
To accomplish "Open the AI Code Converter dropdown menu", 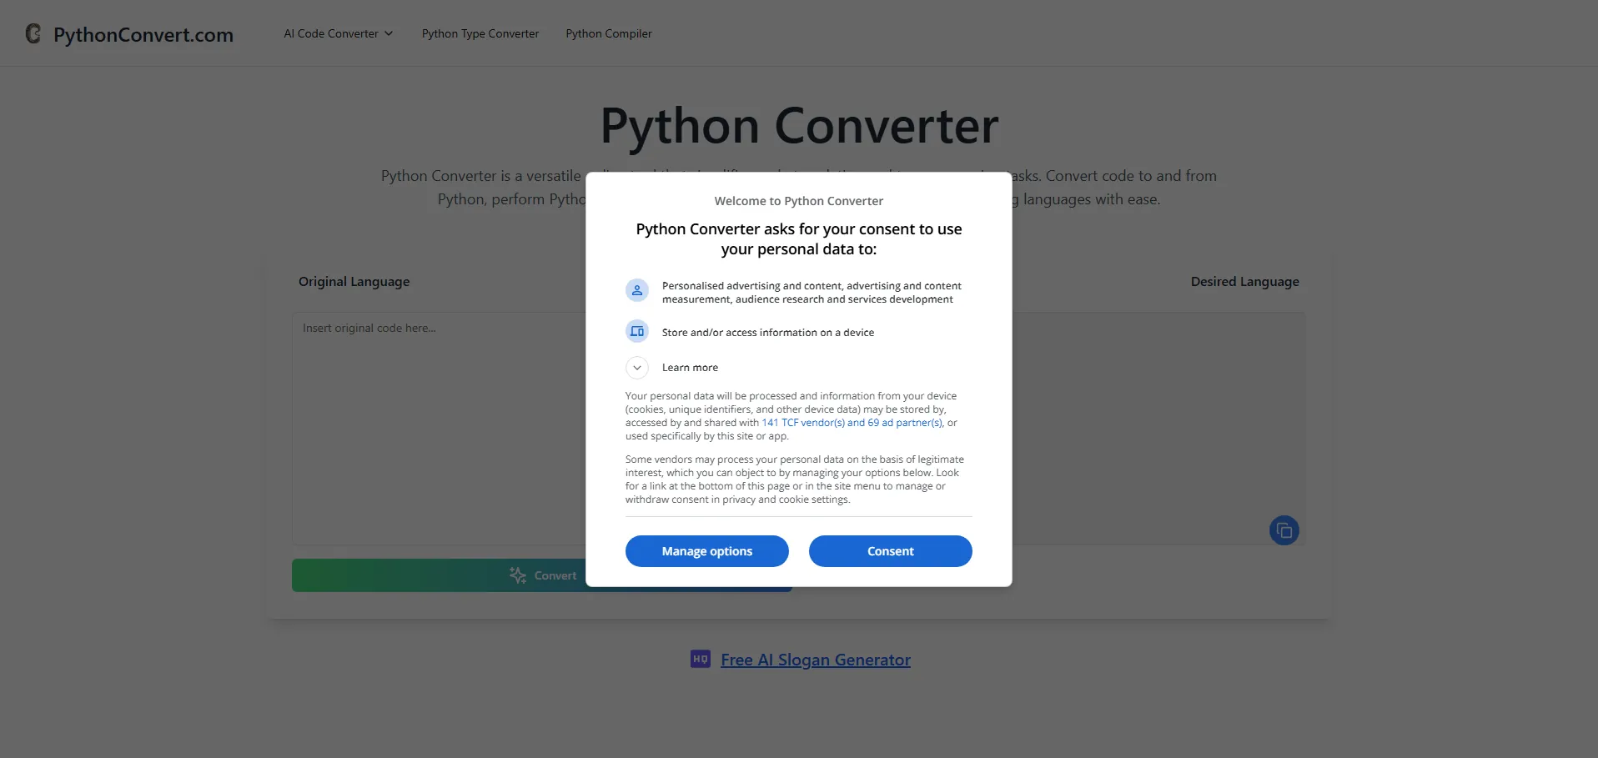I will (338, 33).
